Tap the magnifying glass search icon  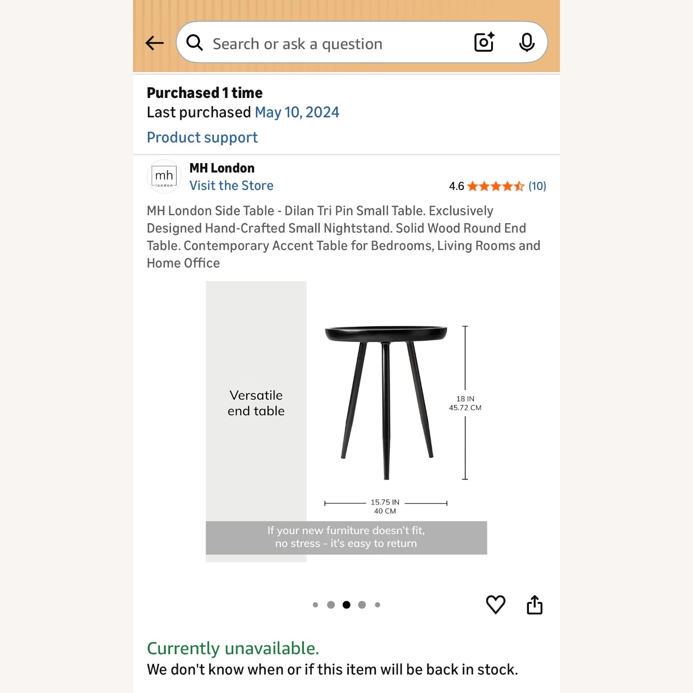click(x=195, y=42)
